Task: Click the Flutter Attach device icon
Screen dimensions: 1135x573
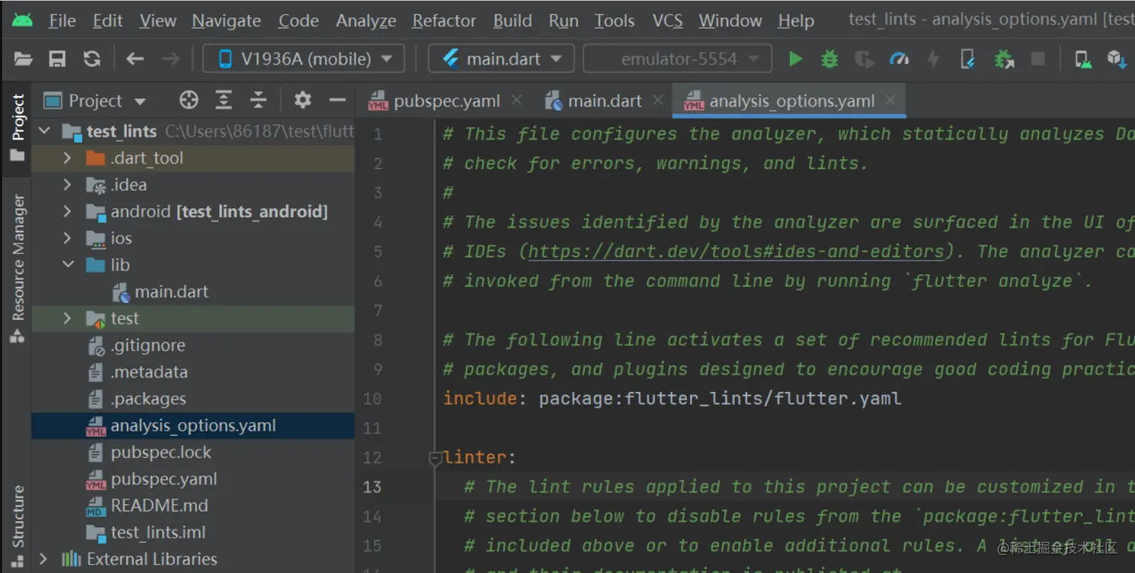Action: pyautogui.click(x=968, y=59)
